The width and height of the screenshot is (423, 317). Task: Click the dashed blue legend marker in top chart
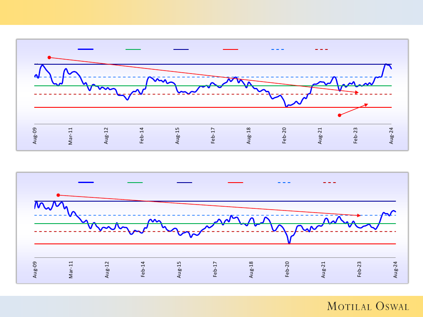(277, 49)
